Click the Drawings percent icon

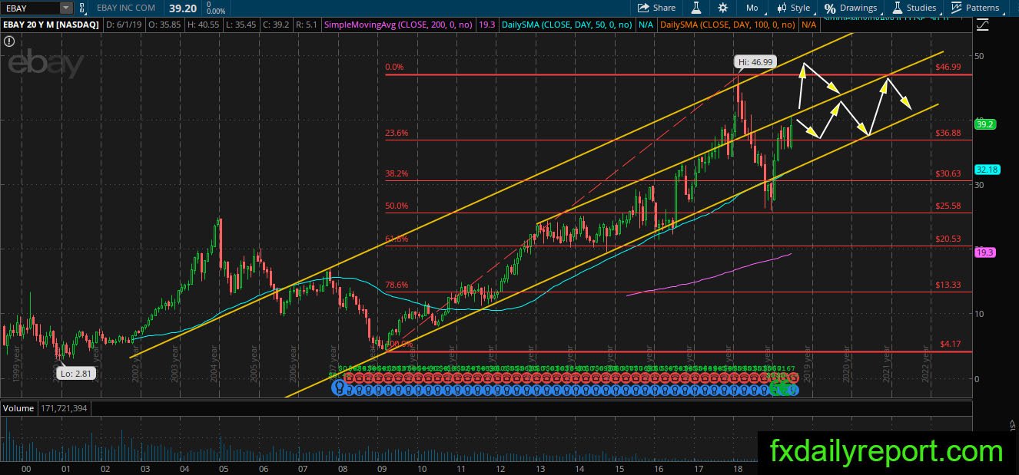coord(830,8)
